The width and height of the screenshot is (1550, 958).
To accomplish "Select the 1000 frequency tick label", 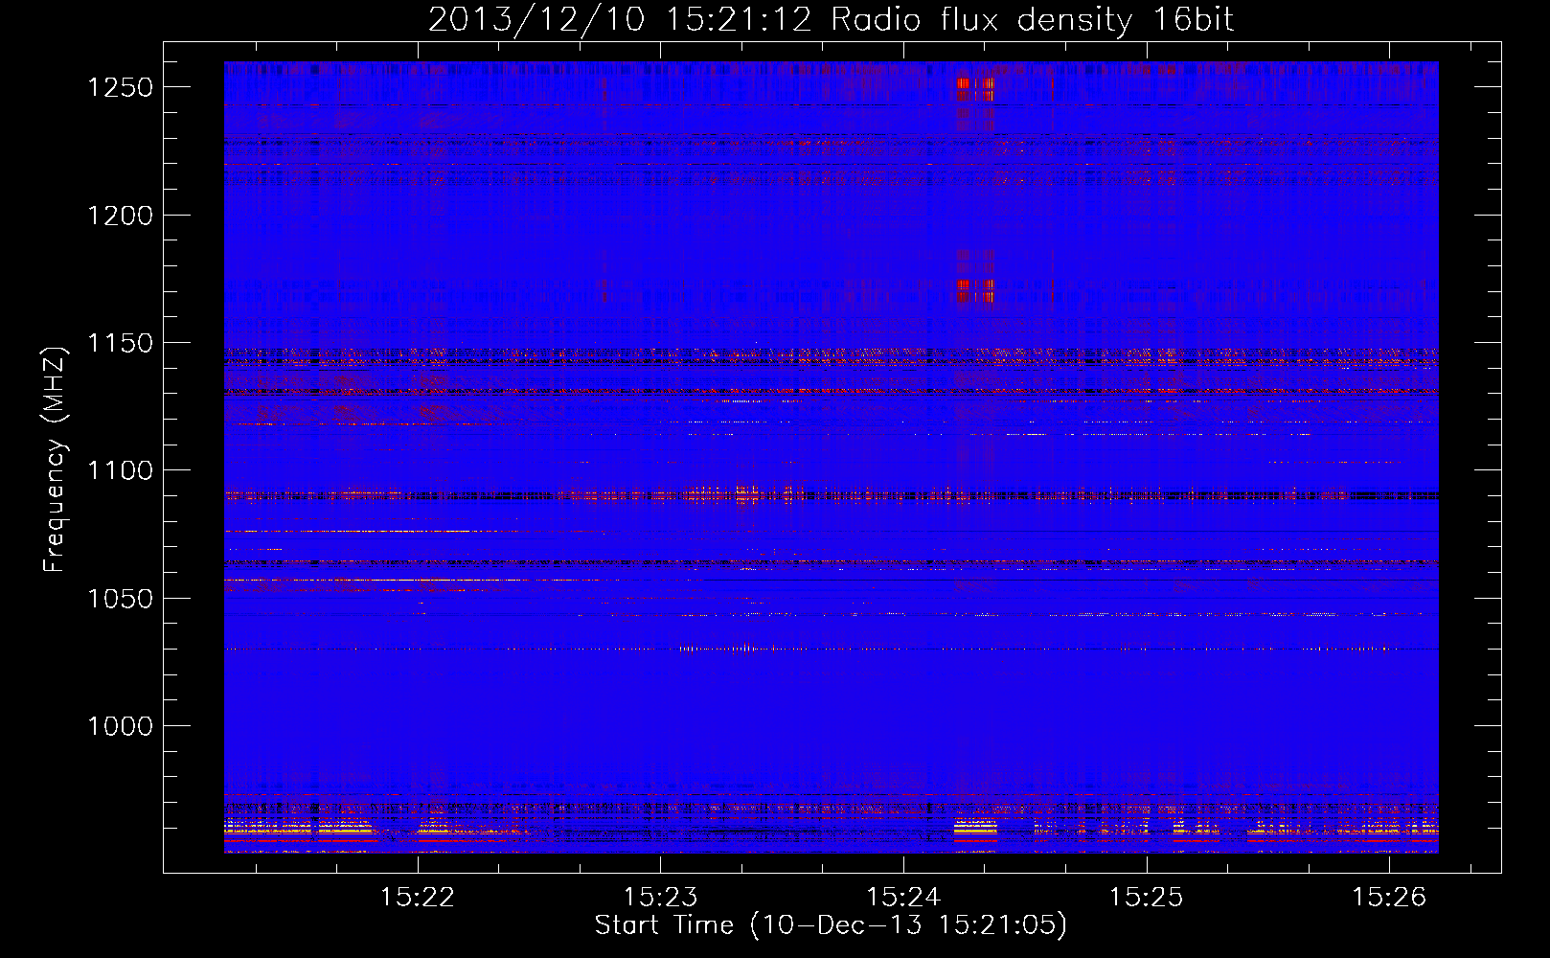I will point(120,726).
